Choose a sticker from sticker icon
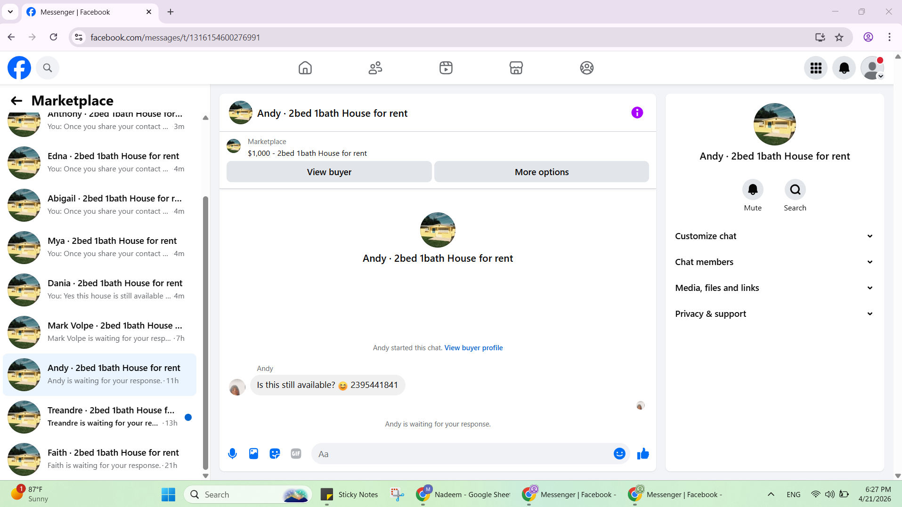 (x=275, y=454)
